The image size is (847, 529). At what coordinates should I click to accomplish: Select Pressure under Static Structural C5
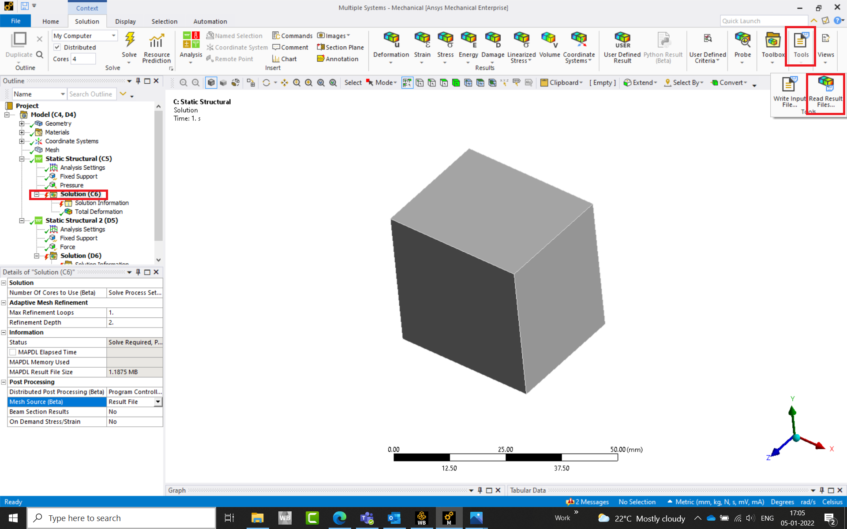(x=71, y=185)
